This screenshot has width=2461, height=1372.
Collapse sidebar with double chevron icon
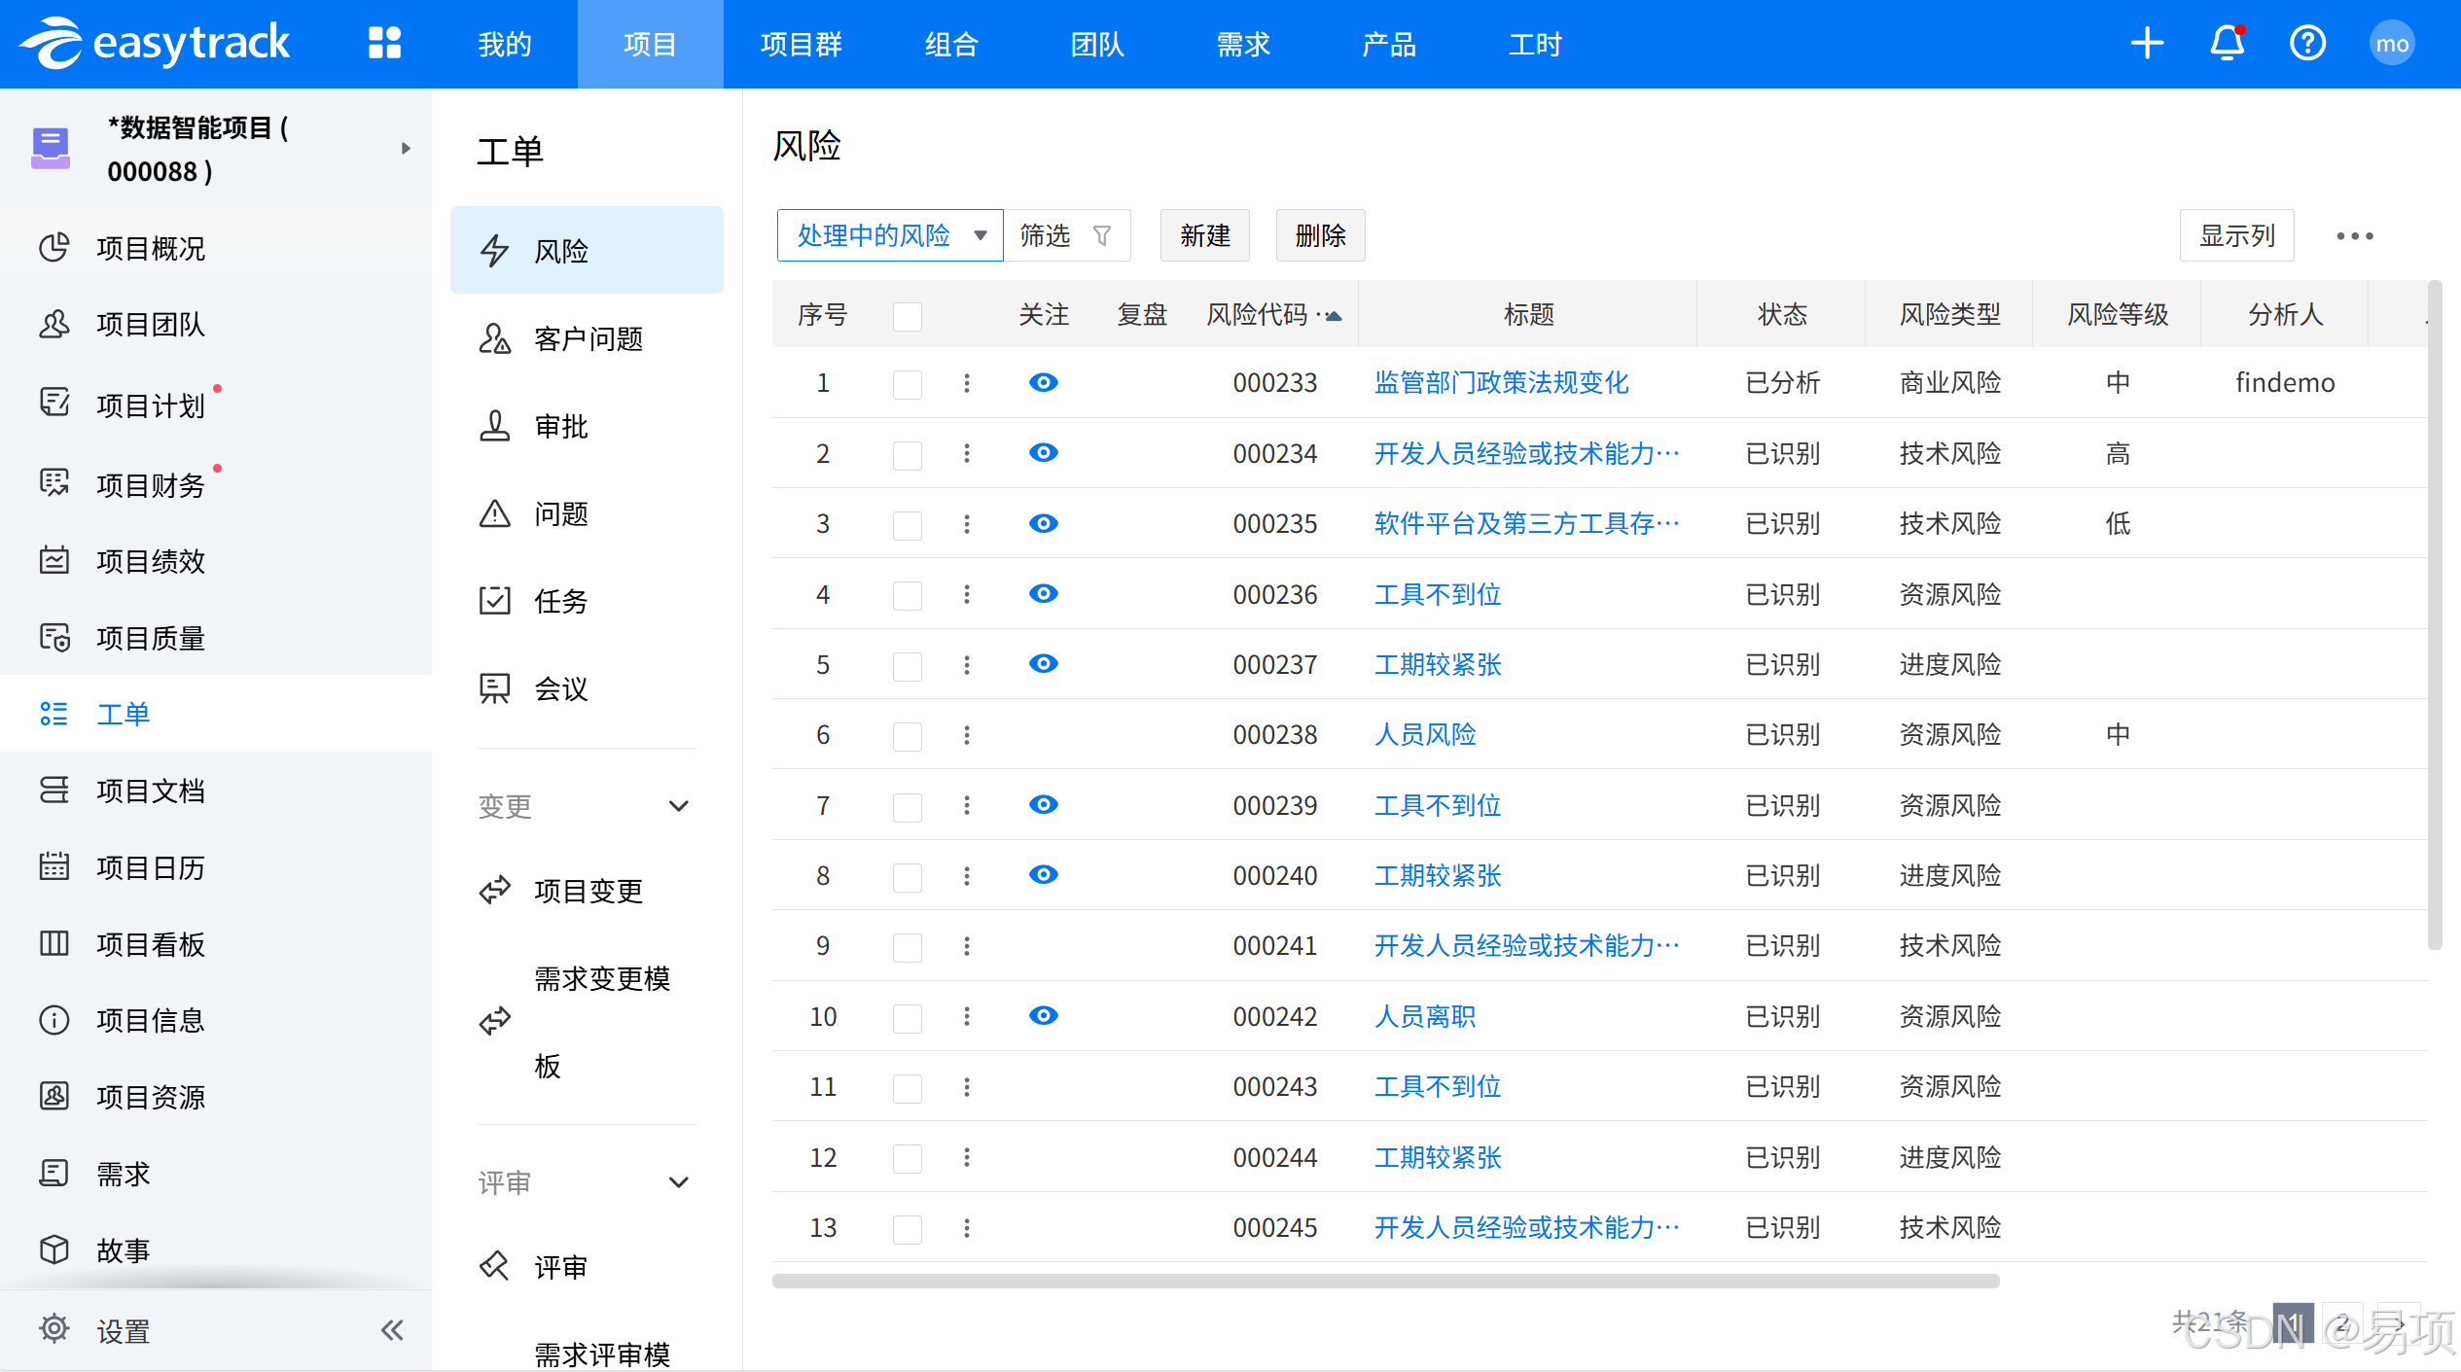(392, 1329)
